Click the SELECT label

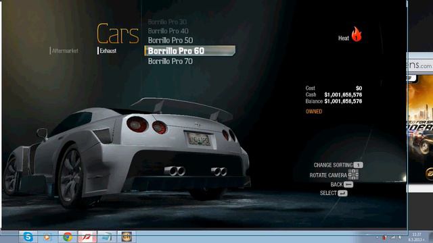click(x=328, y=193)
